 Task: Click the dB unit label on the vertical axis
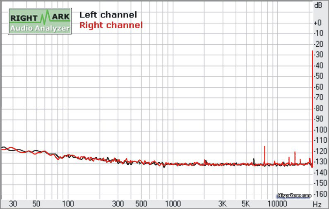(x=318, y=5)
